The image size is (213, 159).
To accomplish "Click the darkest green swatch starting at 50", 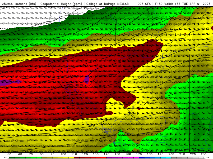I will click(12, 158).
